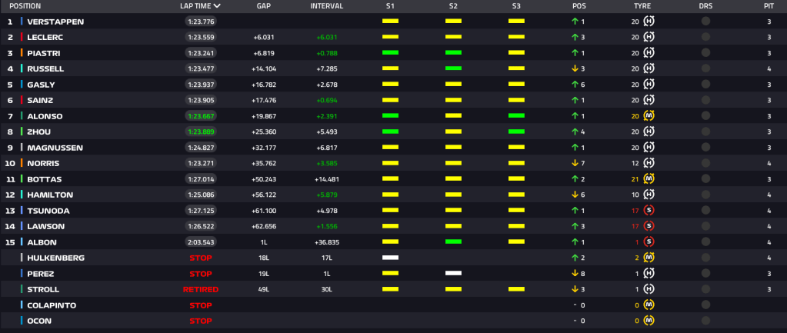Click the medium tyre icon in Ocon's row
This screenshot has height=333, width=787.
pos(649,321)
